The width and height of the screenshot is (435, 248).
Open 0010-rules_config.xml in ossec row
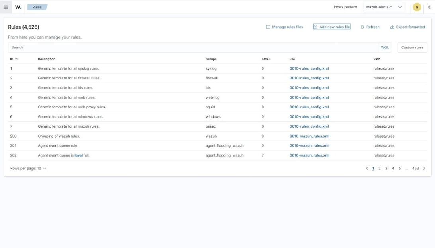click(309, 126)
